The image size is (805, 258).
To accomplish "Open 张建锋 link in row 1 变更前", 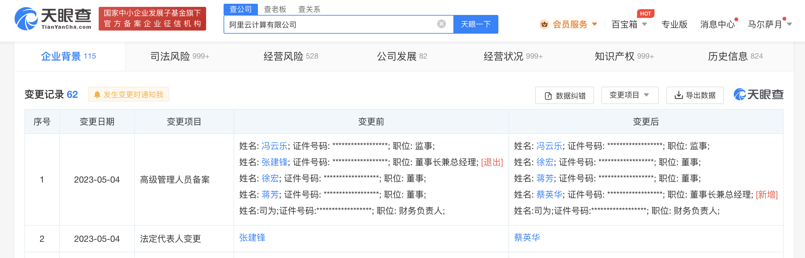I will [274, 162].
